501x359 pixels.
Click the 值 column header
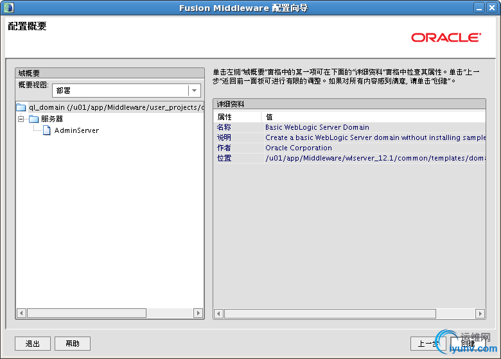374,117
